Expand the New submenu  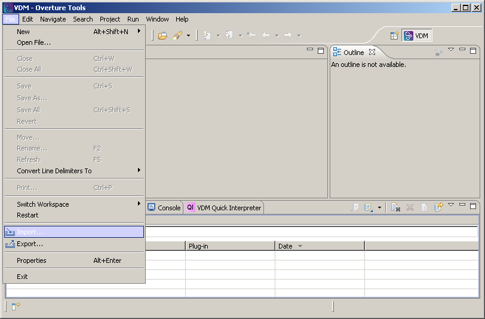click(74, 32)
